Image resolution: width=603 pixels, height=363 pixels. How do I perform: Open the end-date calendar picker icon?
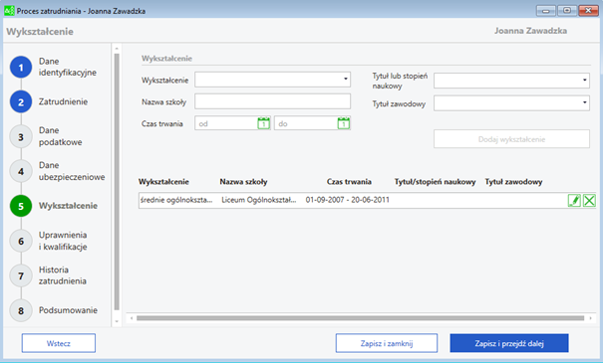344,123
